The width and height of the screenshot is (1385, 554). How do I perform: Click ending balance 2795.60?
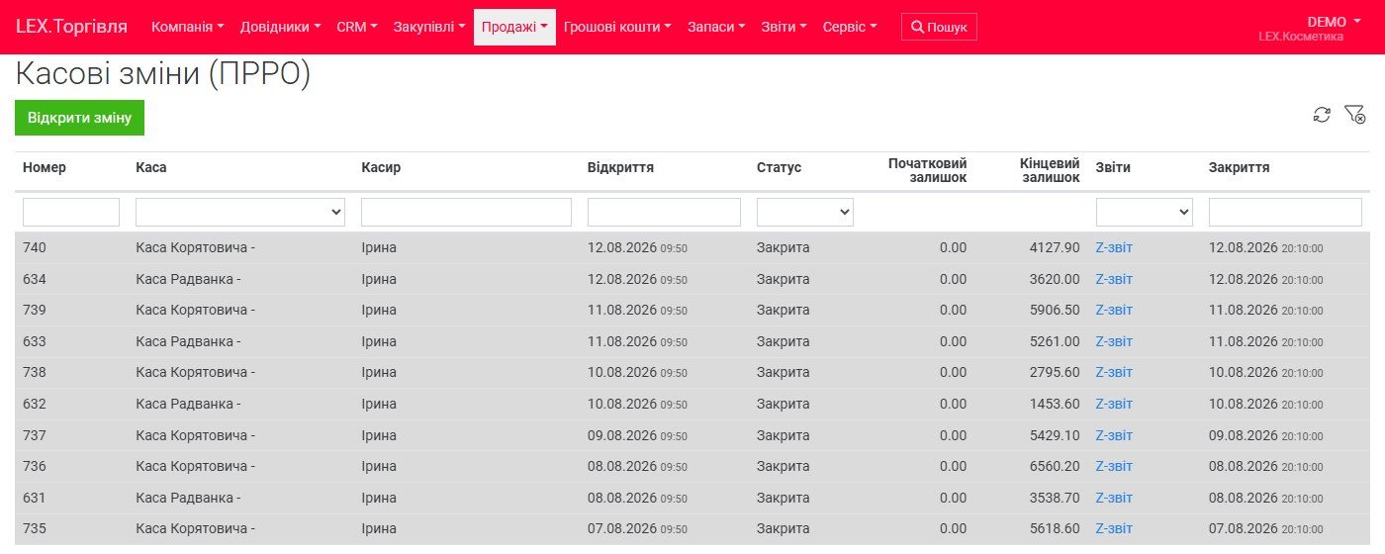(1055, 372)
